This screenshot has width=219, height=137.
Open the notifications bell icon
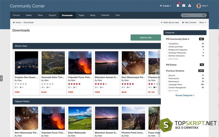coord(178,6)
